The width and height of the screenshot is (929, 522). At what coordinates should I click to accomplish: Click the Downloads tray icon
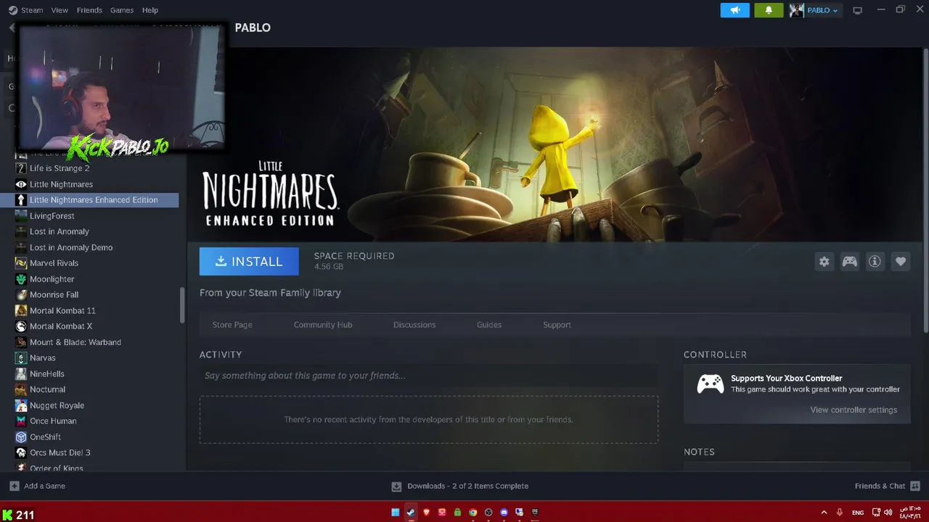pyautogui.click(x=396, y=486)
